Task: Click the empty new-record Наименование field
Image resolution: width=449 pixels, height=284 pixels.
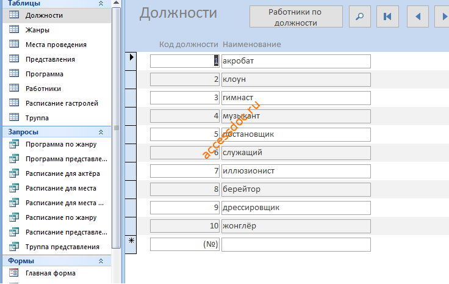Action: 296,245
